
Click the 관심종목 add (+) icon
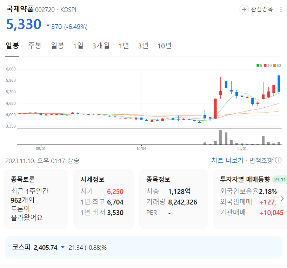coord(244,9)
